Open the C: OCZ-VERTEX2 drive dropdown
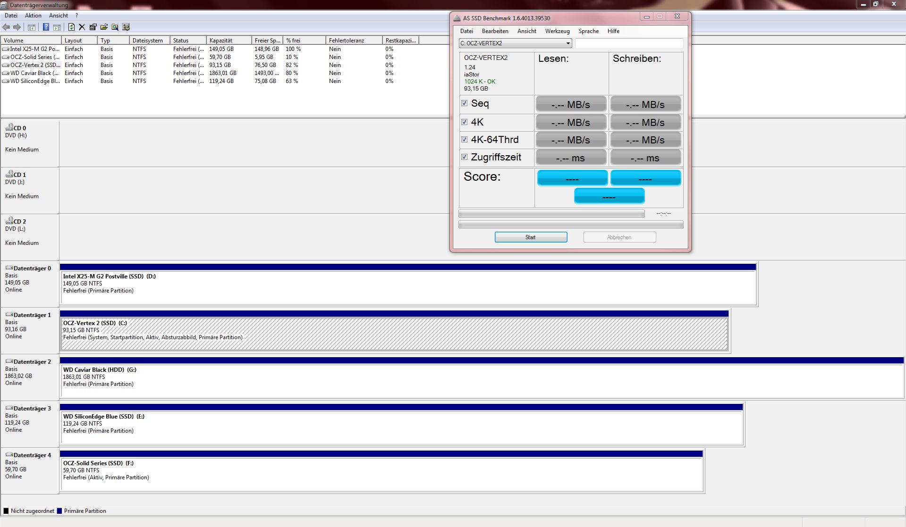The height and width of the screenshot is (527, 906). pos(516,43)
